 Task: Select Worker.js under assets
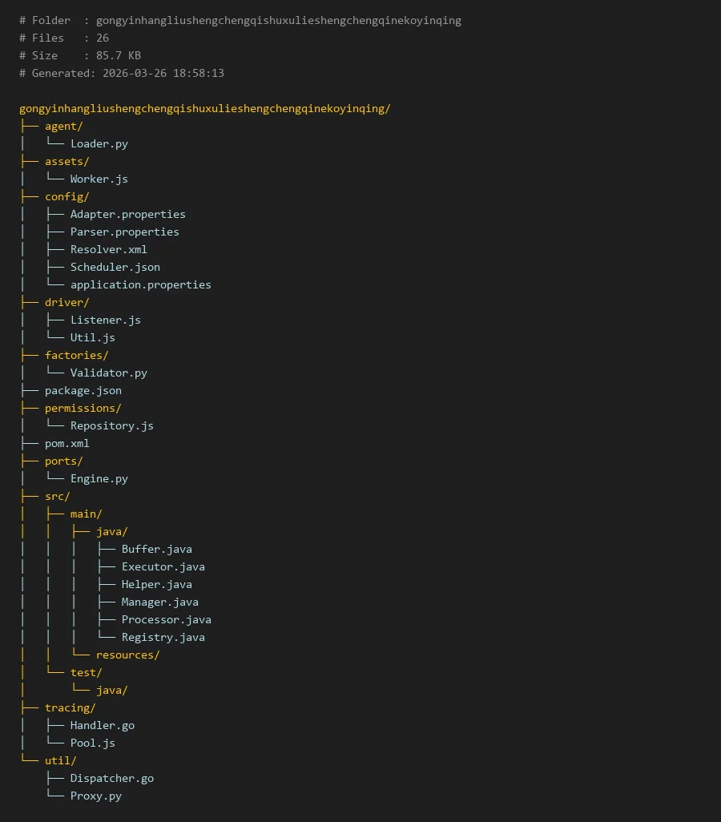coord(99,179)
